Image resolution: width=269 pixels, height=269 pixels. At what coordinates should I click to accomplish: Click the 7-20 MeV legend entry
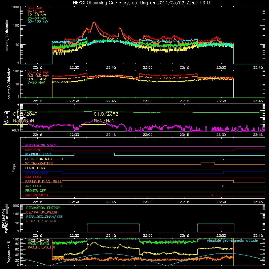tap(36, 82)
